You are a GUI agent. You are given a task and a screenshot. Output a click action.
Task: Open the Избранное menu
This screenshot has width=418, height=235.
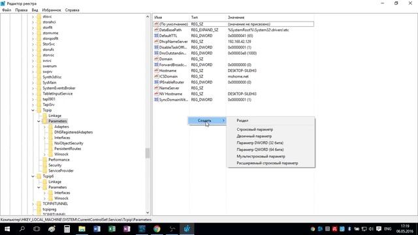52,10
